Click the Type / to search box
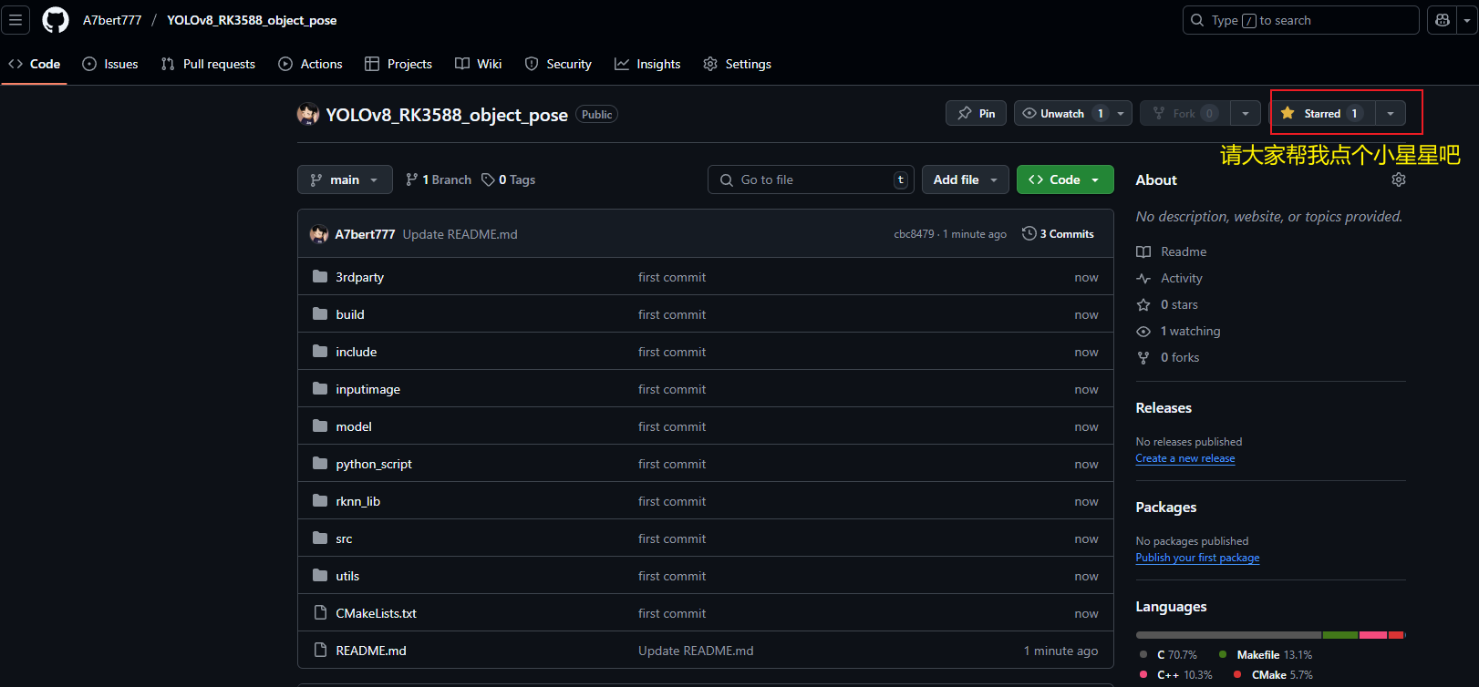Image resolution: width=1479 pixels, height=687 pixels. click(1300, 20)
